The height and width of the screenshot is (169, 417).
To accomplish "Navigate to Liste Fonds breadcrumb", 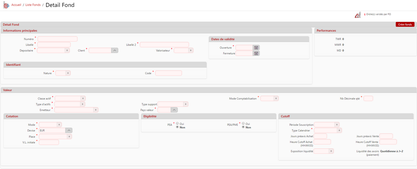I will (x=33, y=5).
